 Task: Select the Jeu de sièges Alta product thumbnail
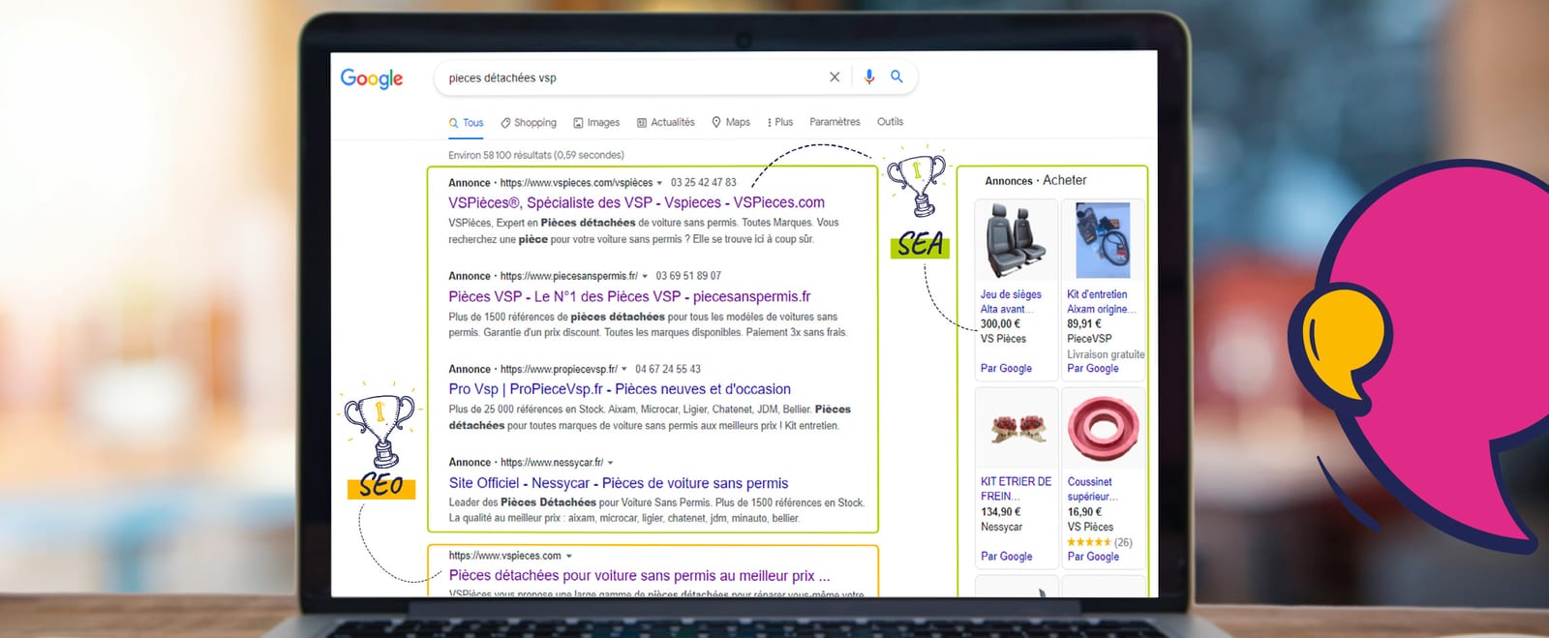click(x=1015, y=240)
